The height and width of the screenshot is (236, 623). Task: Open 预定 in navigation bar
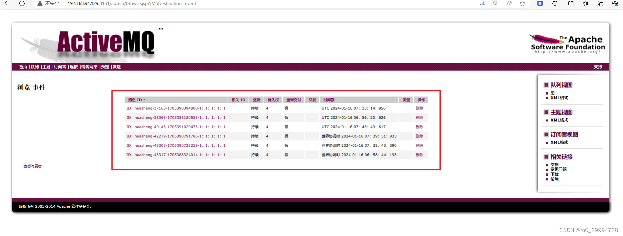pyautogui.click(x=105, y=67)
